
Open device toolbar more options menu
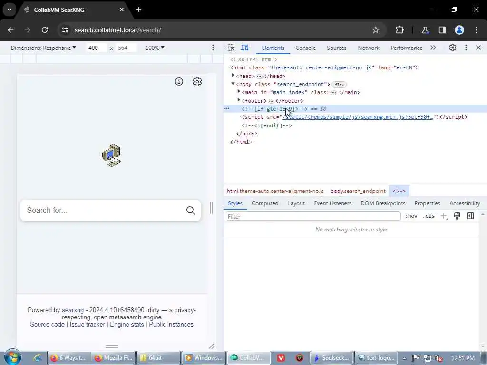(x=213, y=48)
